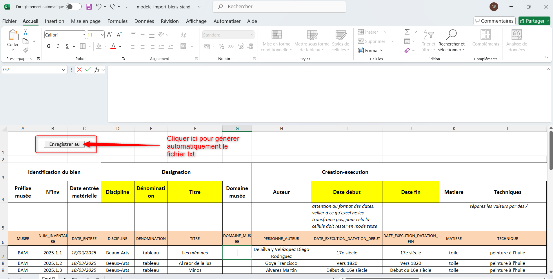Viewport: 553px width, 279px height.
Task: Switch to Insertion tab
Action: pyautogui.click(x=54, y=21)
